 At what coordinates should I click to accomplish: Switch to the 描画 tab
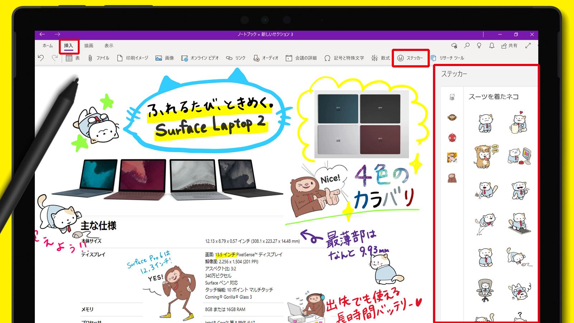pos(89,46)
